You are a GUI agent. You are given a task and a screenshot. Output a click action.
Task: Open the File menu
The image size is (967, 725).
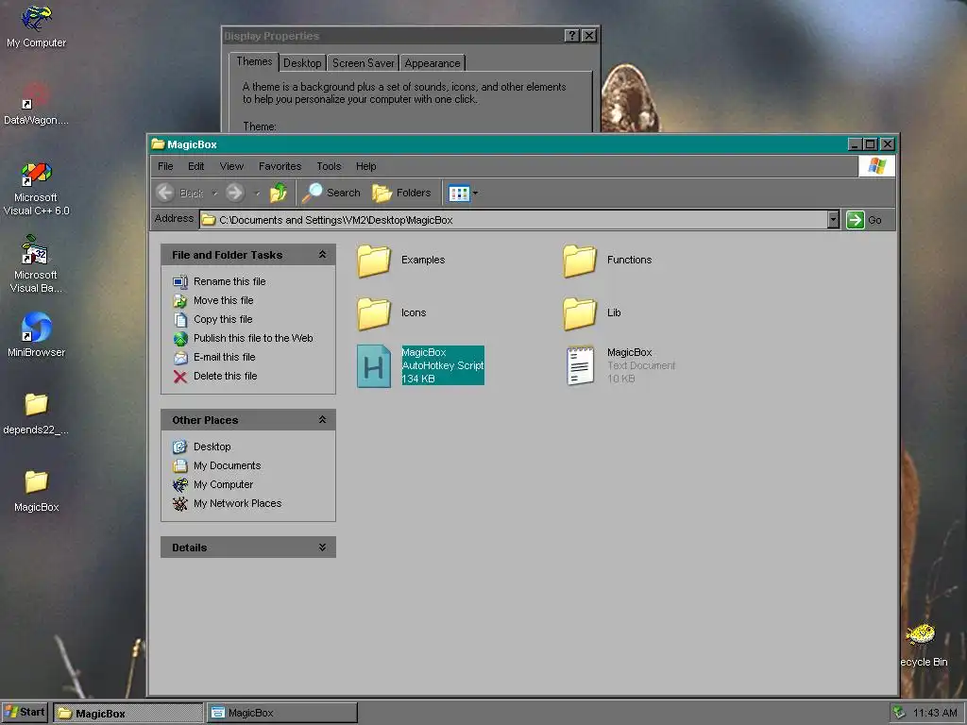165,166
